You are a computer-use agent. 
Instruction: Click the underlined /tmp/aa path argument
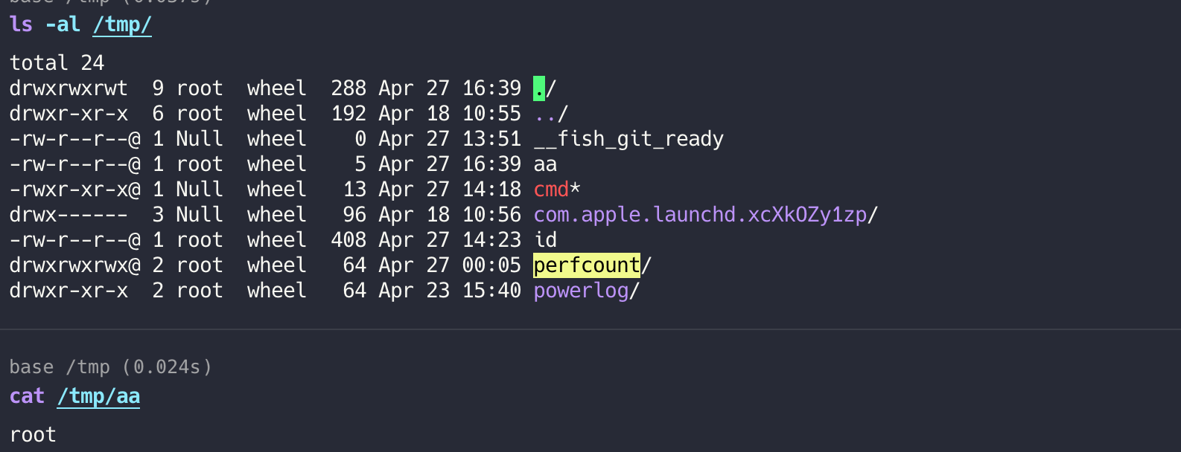(98, 396)
